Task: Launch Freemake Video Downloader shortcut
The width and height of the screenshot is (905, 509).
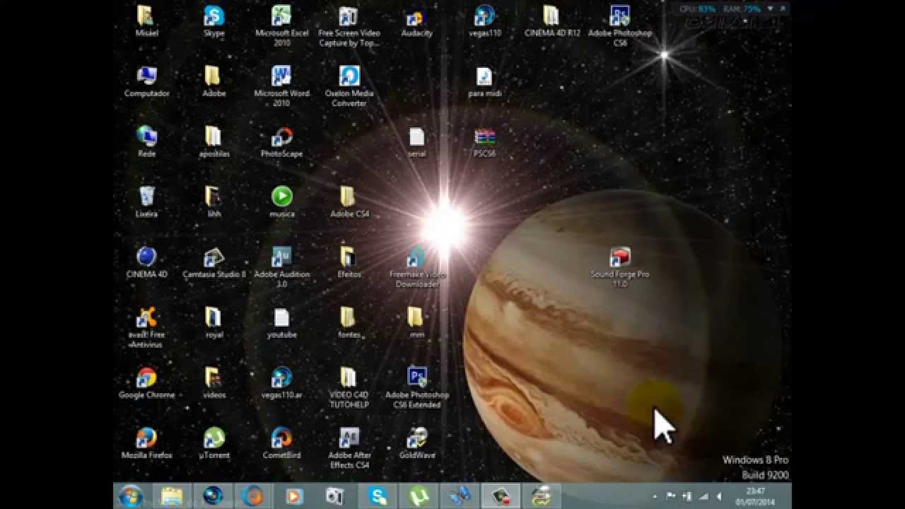Action: (416, 267)
